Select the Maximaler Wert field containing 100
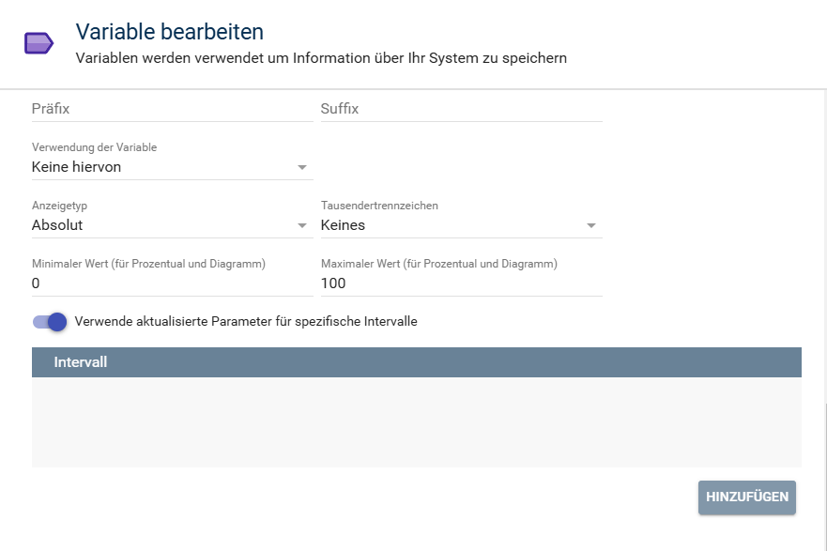Image resolution: width=827 pixels, height=551 pixels. 461,283
